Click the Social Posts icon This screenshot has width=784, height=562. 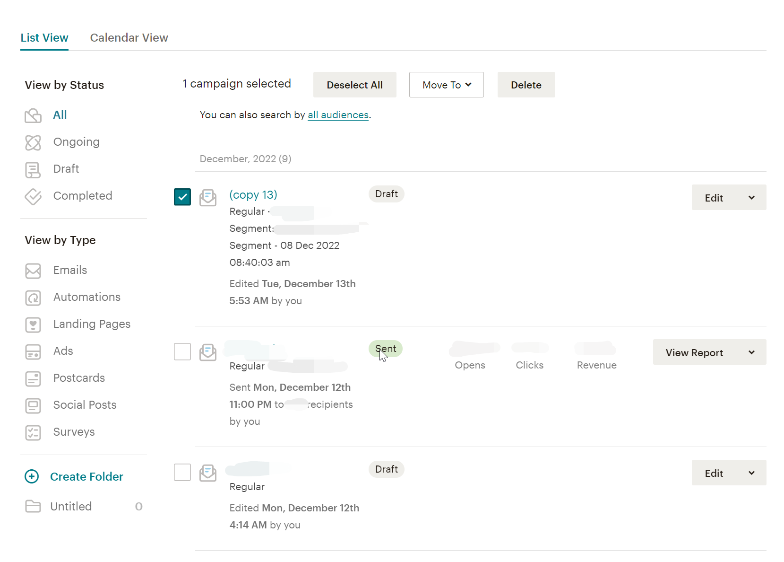(33, 405)
